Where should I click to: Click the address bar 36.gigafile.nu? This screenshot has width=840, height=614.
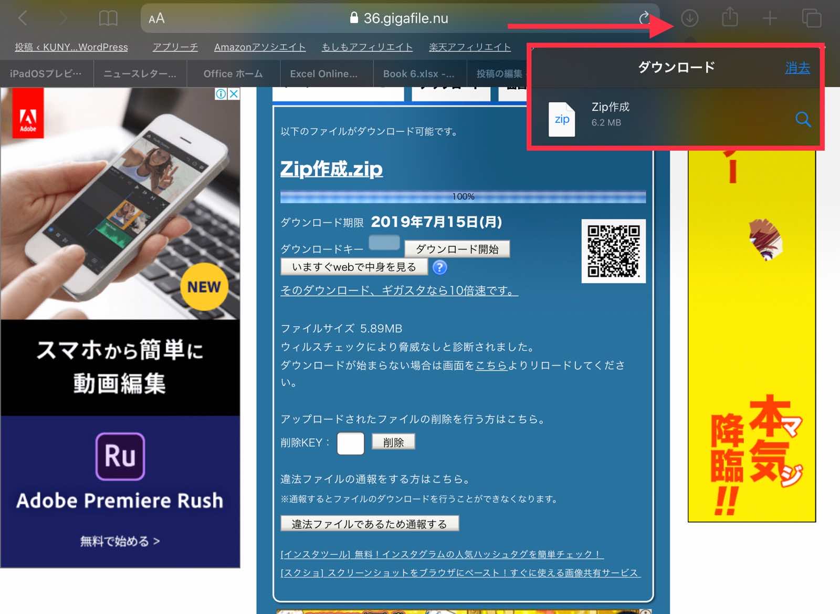[x=400, y=18]
